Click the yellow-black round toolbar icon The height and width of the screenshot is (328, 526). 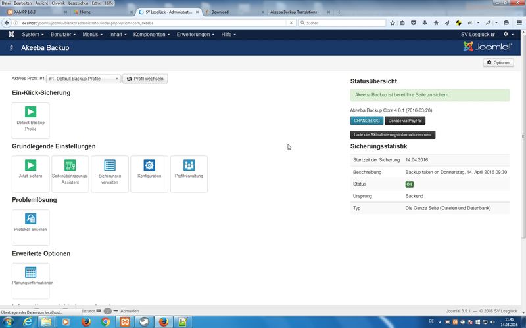pyautogui.click(x=458, y=23)
